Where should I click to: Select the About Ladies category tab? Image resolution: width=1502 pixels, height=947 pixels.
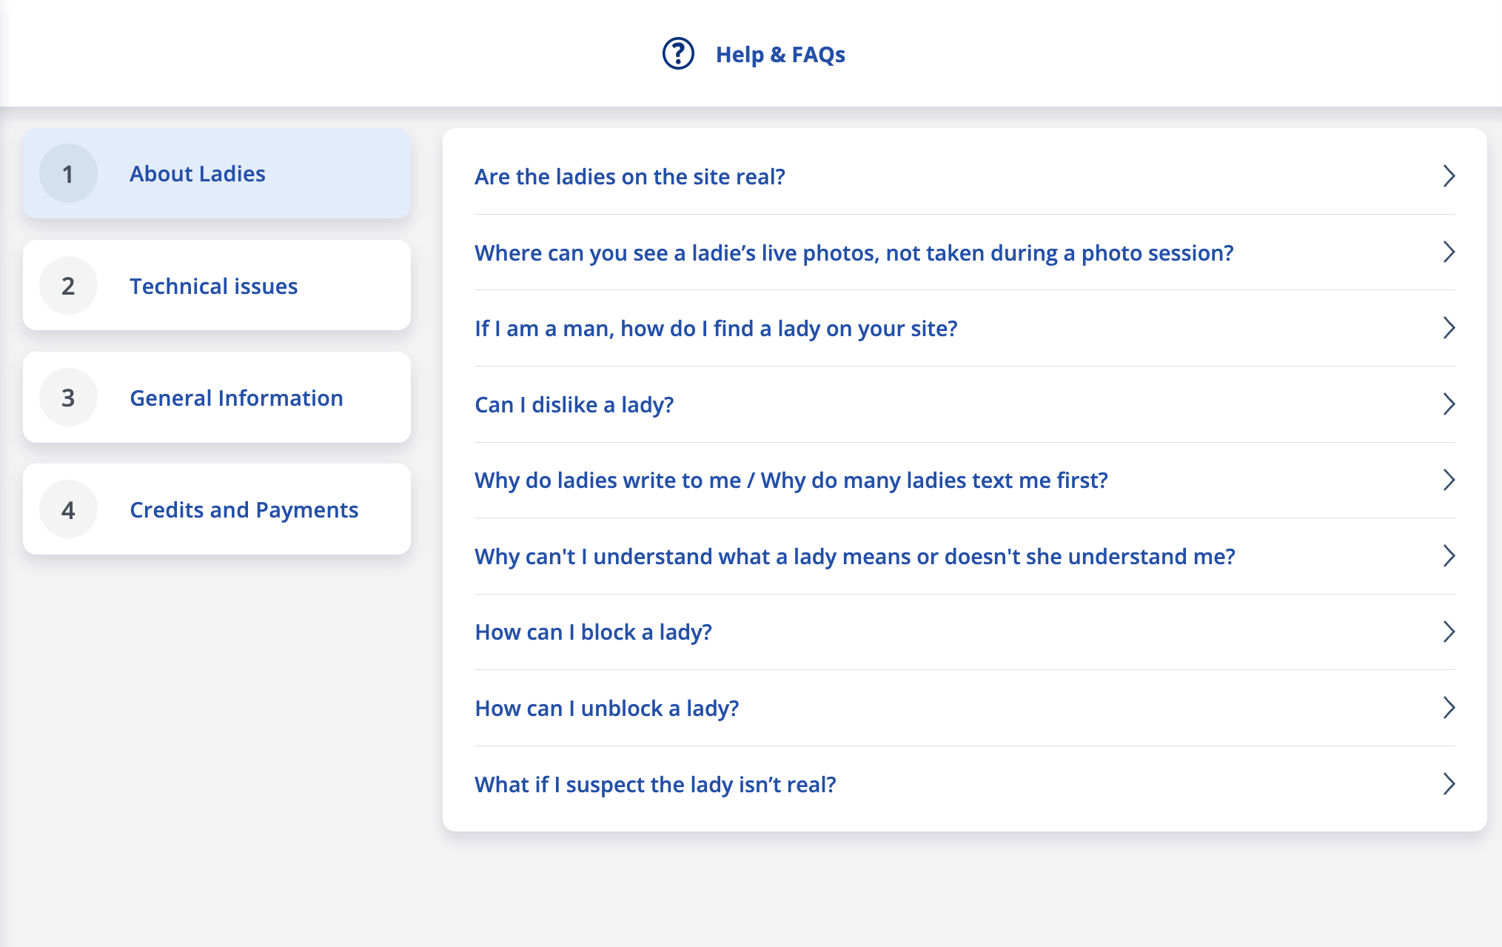click(198, 174)
